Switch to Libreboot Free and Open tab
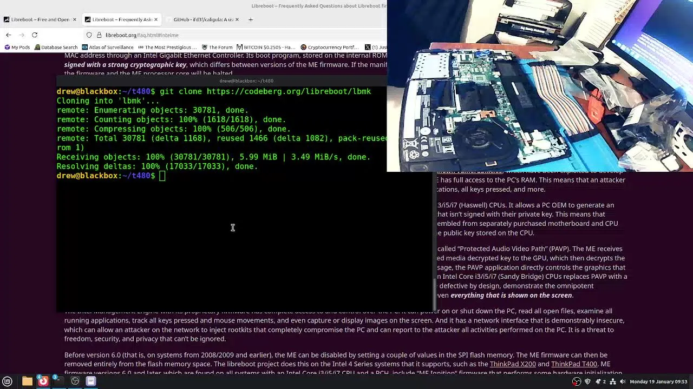The width and height of the screenshot is (693, 389). click(x=40, y=19)
